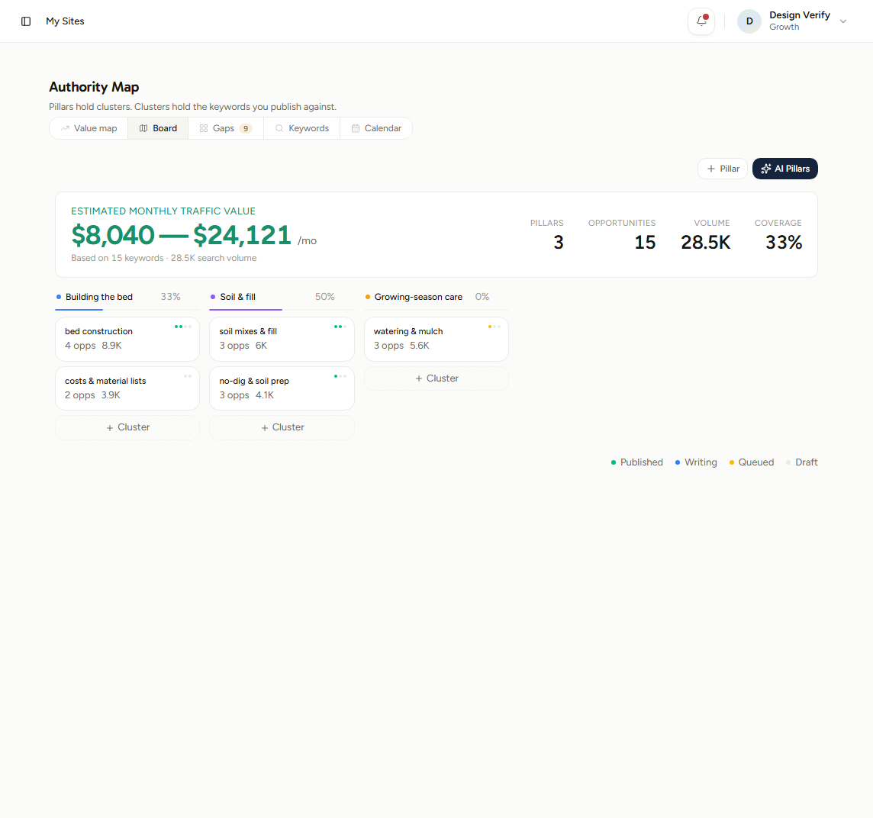Open the Gaps tab
This screenshot has height=818, width=873.
[x=225, y=128]
